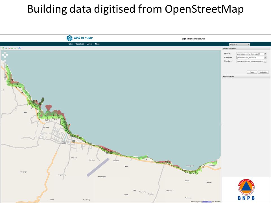This screenshot has height=203, width=271.
Task: Click the blue info identify icon
Action: [x=19, y=48]
